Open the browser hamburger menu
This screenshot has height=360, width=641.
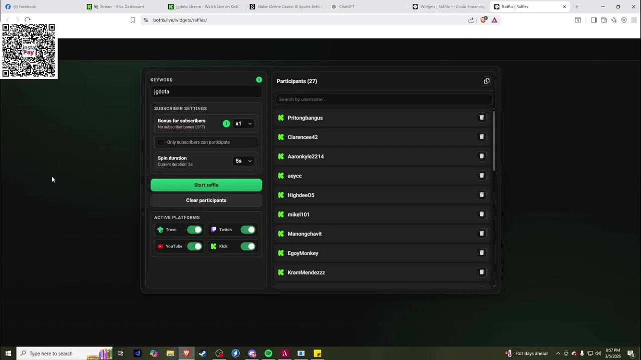634,20
